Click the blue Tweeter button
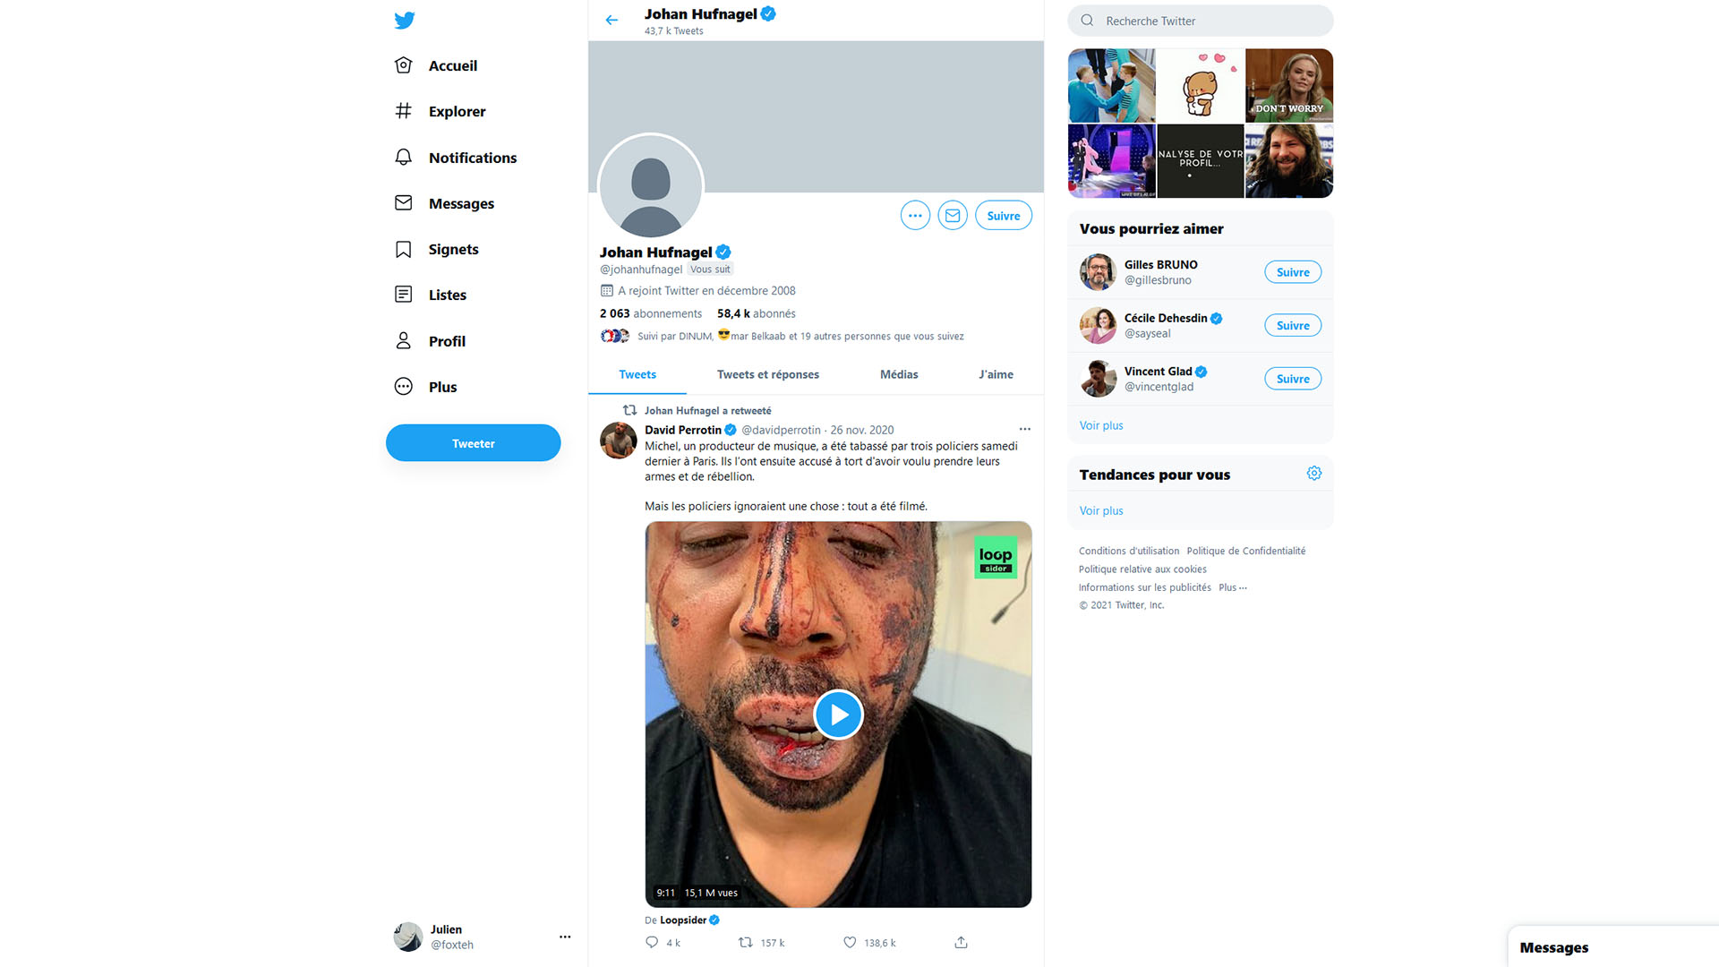The image size is (1719, 967). [473, 443]
